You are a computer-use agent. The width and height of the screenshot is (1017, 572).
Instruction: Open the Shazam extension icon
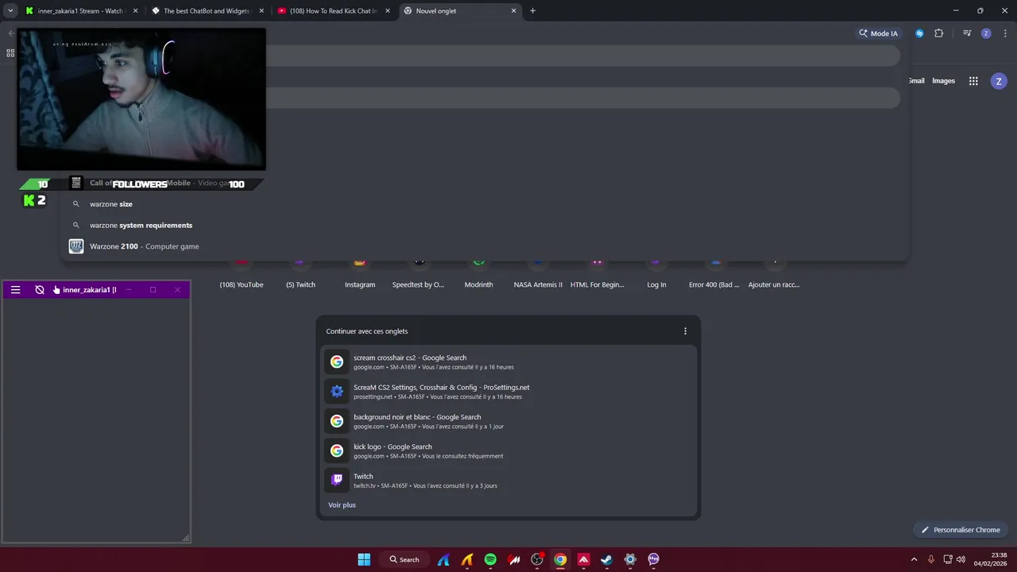click(919, 33)
